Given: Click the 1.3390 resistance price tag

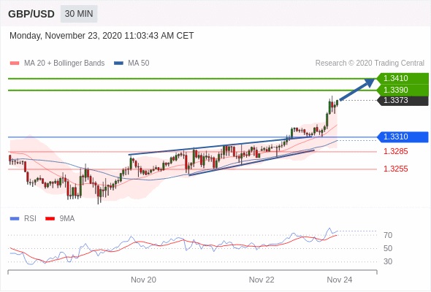Looking at the screenshot, I should click(x=403, y=90).
